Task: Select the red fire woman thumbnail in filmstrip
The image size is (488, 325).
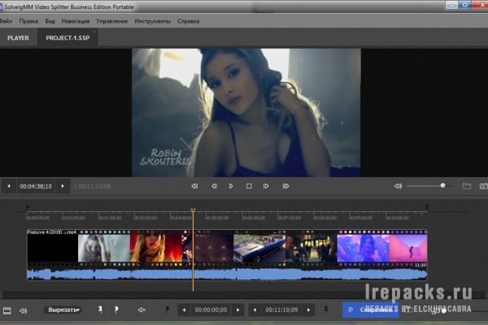Action: pos(155,248)
